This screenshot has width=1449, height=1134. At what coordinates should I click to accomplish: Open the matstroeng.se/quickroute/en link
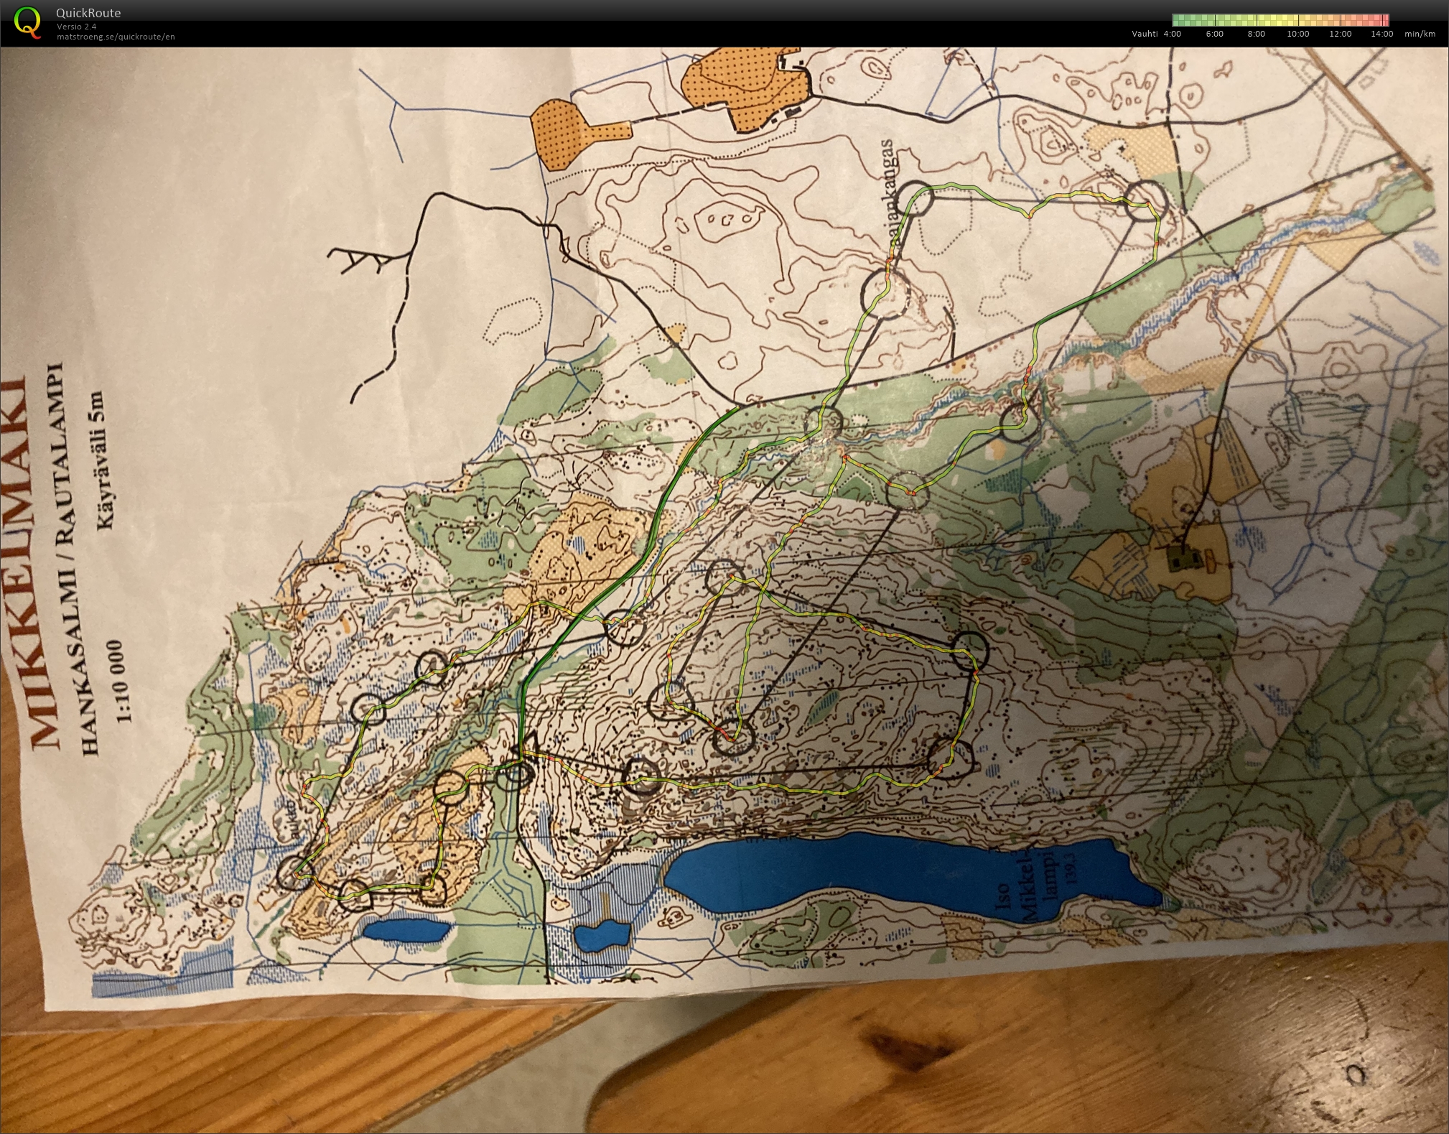pyautogui.click(x=116, y=37)
